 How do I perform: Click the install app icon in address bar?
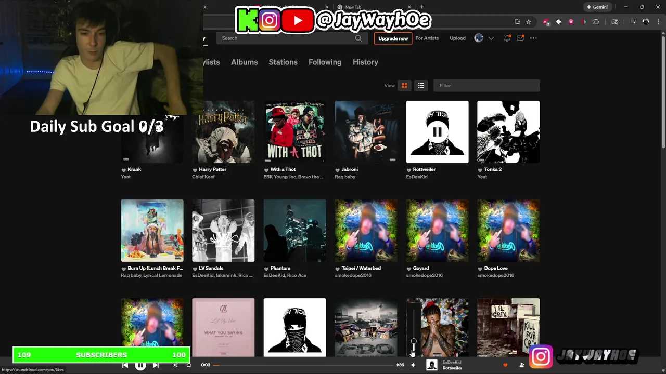coord(517,22)
